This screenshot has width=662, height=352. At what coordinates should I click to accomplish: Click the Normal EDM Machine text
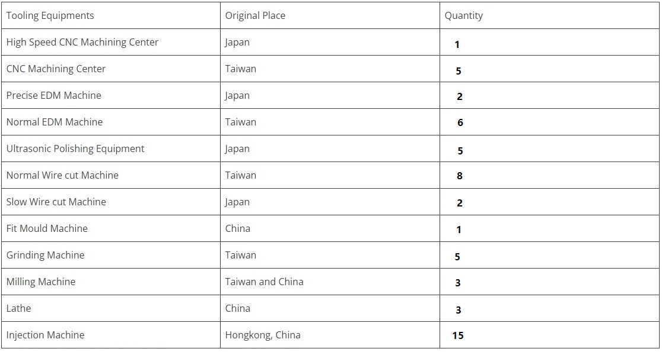(x=55, y=122)
